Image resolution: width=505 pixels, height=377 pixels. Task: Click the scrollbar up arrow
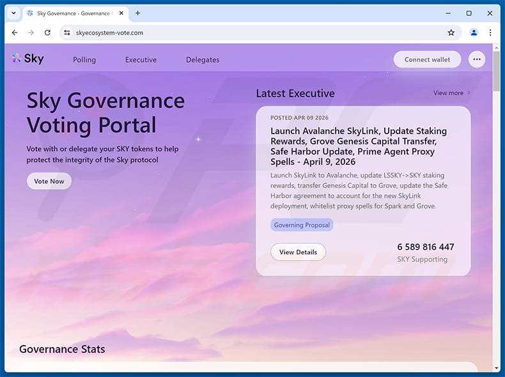(496, 48)
